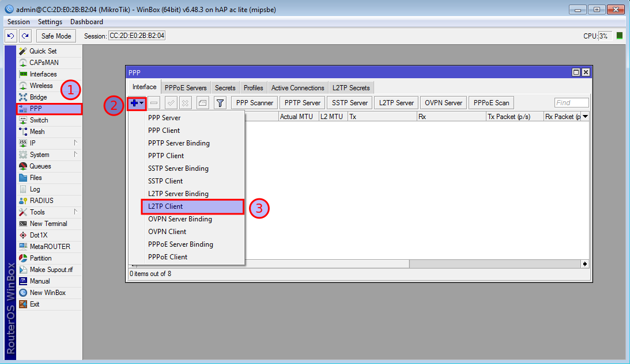Viewport: 630px width, 364px height.
Task: Expand the Tools submenu in sidebar
Action: 76,212
